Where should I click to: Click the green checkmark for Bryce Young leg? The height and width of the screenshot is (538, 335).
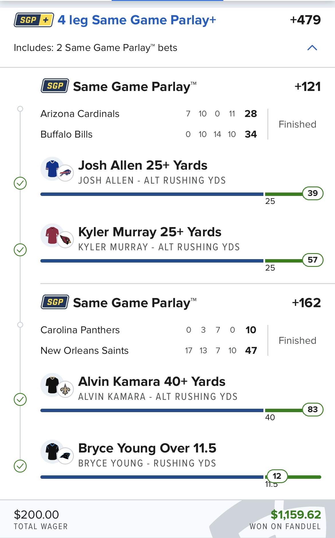coord(20,466)
